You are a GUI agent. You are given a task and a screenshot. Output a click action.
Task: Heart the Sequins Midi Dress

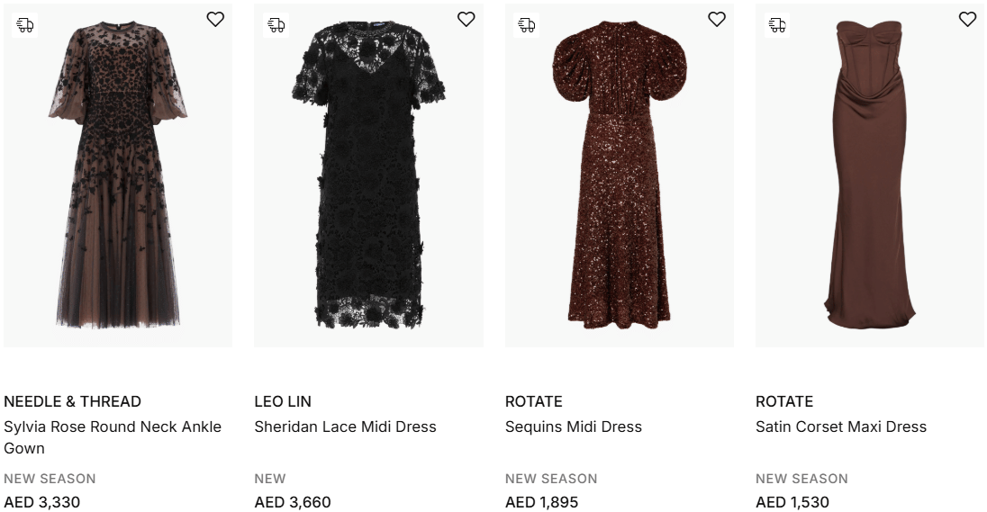coord(716,19)
